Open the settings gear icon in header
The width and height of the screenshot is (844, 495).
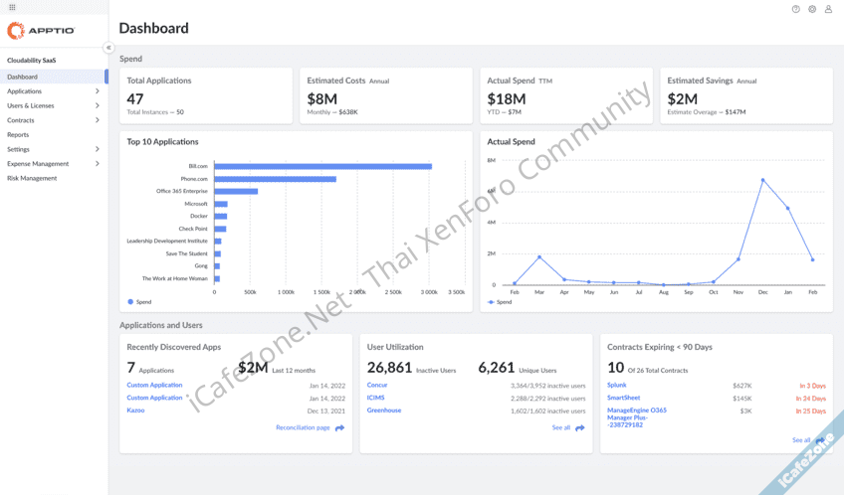point(812,9)
